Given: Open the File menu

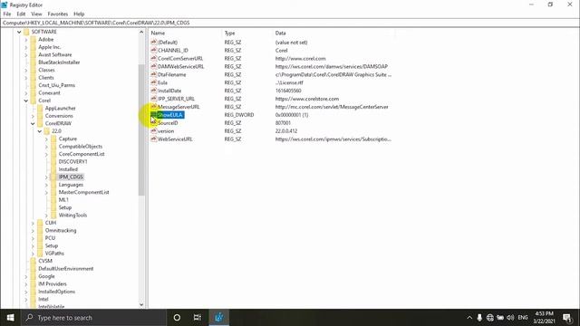Looking at the screenshot, I should 7,14.
